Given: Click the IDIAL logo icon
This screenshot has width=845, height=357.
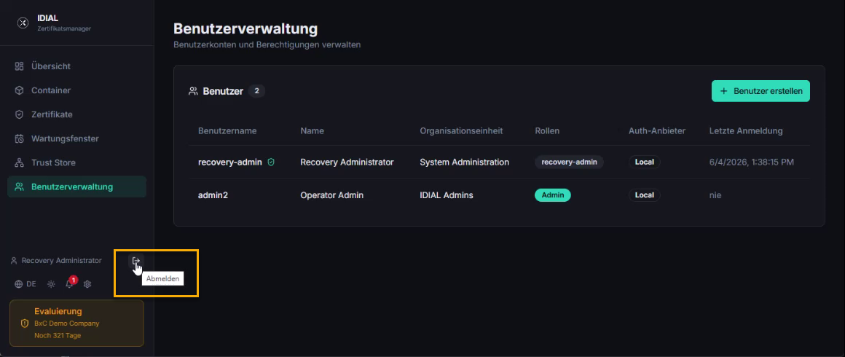Looking at the screenshot, I should (23, 23).
